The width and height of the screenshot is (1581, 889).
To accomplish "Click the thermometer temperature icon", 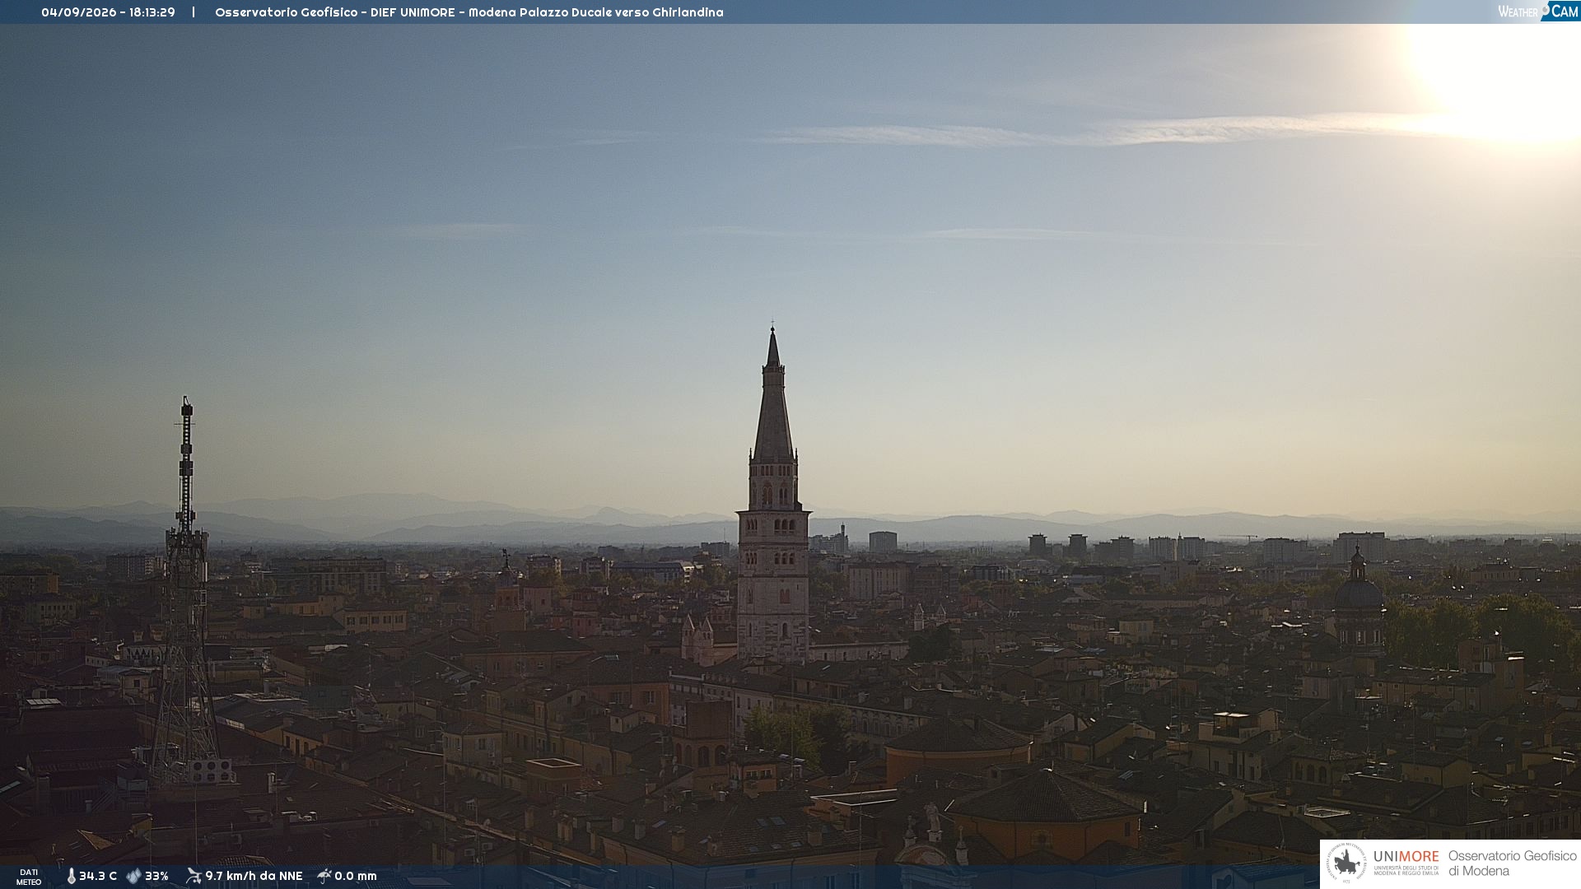I will [71, 876].
